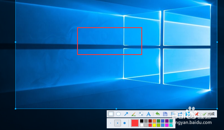Image resolution: width=224 pixels, height=130 pixels.
Task: Pick the dark red maroon swatch
Action: [150, 121]
